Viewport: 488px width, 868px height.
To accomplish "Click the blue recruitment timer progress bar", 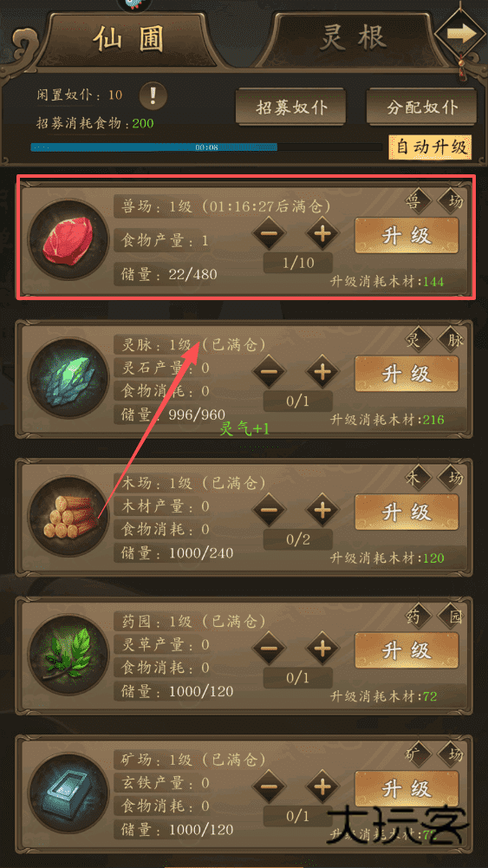I will point(206,147).
